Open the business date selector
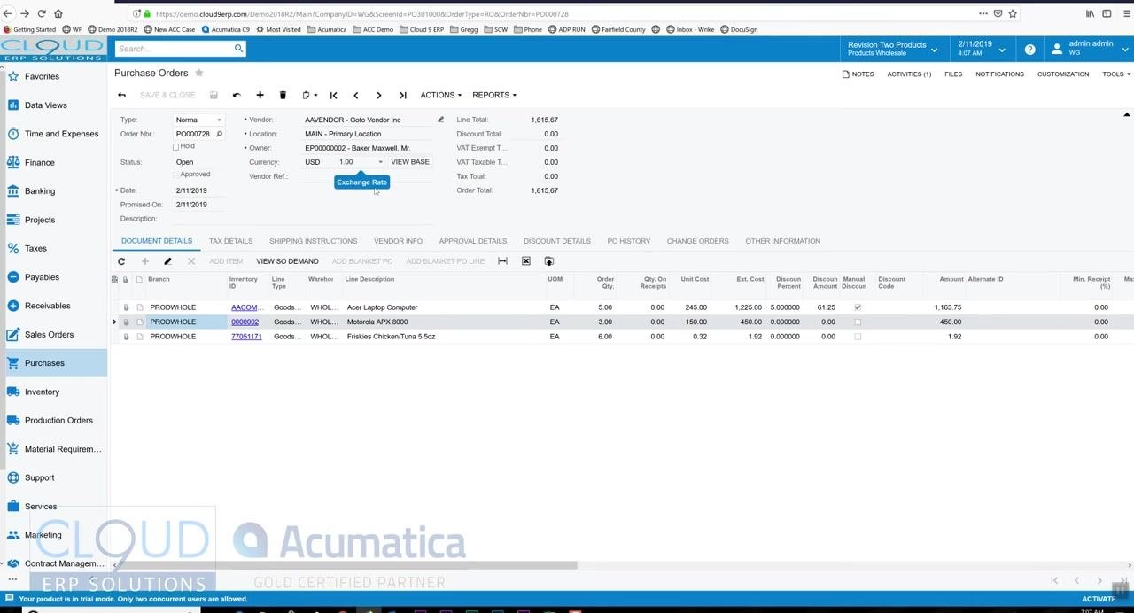 click(981, 49)
